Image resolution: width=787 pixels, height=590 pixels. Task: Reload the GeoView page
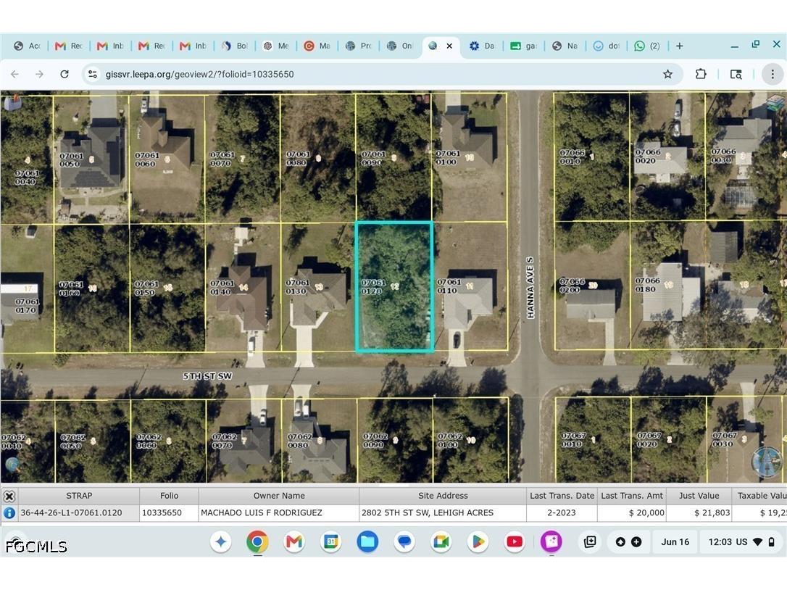click(64, 74)
